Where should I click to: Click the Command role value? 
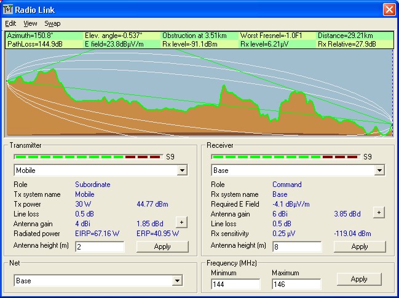[286, 185]
